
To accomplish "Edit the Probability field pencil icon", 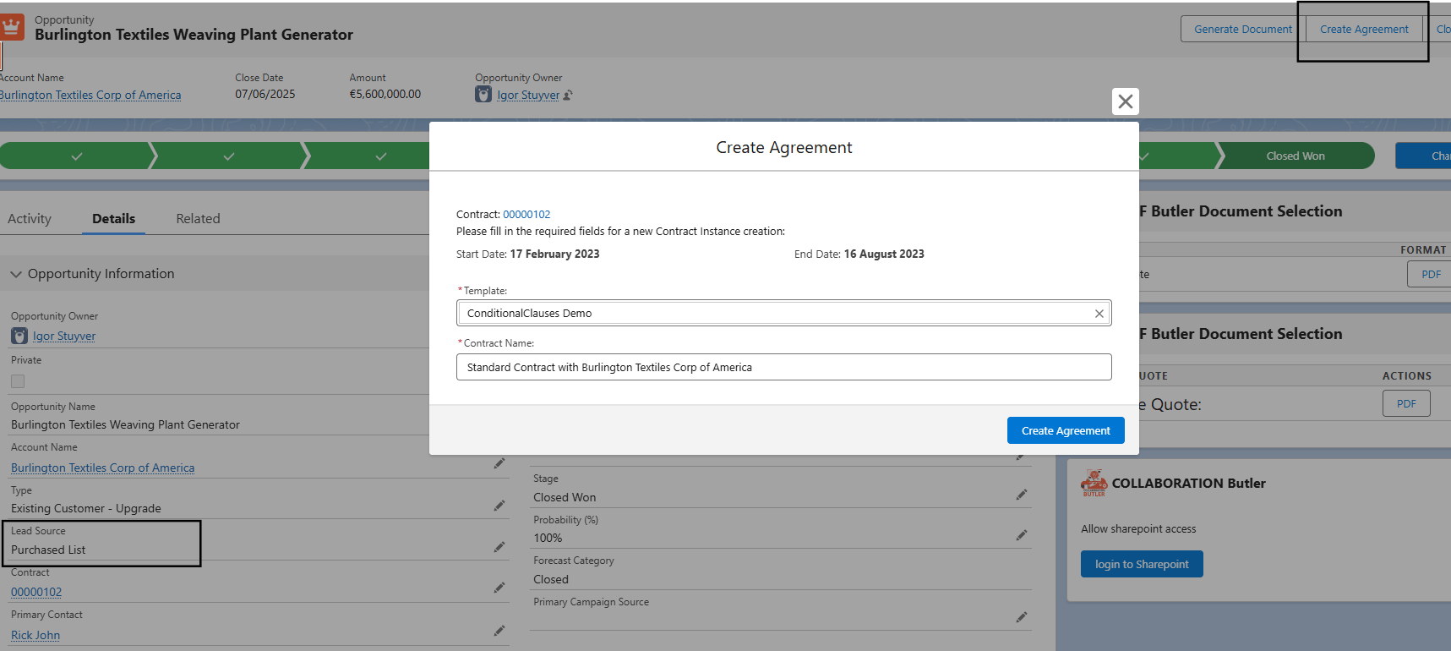I will [x=1022, y=535].
